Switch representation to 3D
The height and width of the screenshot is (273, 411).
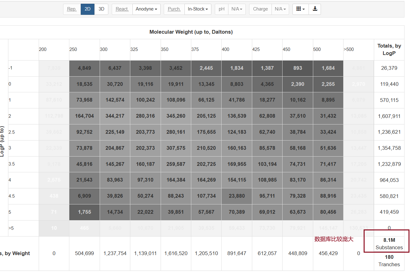102,9
